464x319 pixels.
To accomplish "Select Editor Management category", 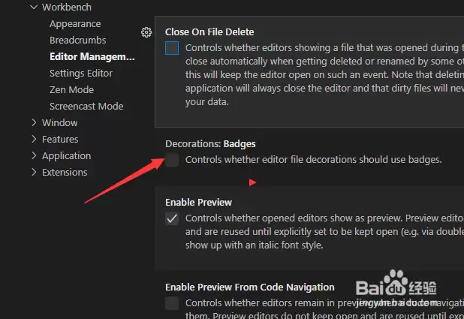I will click(x=92, y=56).
